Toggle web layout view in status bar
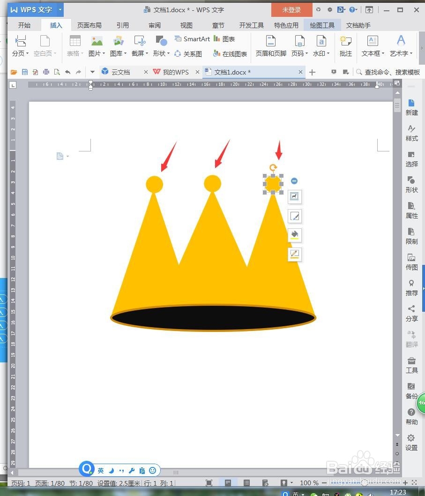Screen dimensions: 425x496 tap(265, 483)
